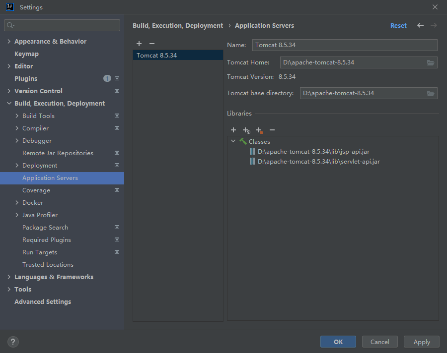Expand the Build Tools node
Screen dimensions: 447x353
17,116
